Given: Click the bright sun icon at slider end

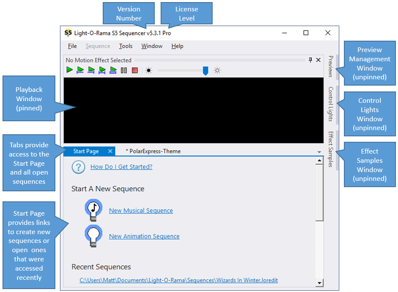Looking at the screenshot, I should (217, 70).
